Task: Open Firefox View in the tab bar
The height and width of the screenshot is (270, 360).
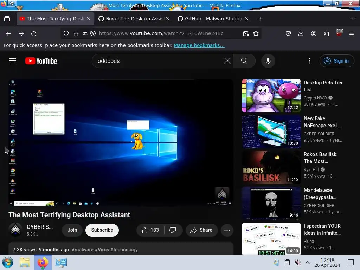Action: pos(7,19)
